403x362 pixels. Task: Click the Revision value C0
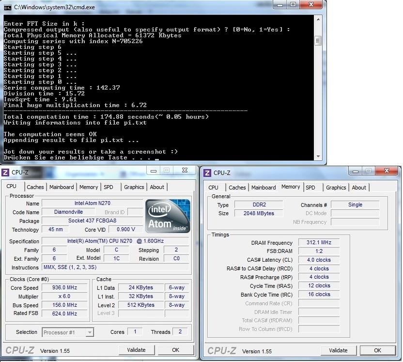[176, 258]
